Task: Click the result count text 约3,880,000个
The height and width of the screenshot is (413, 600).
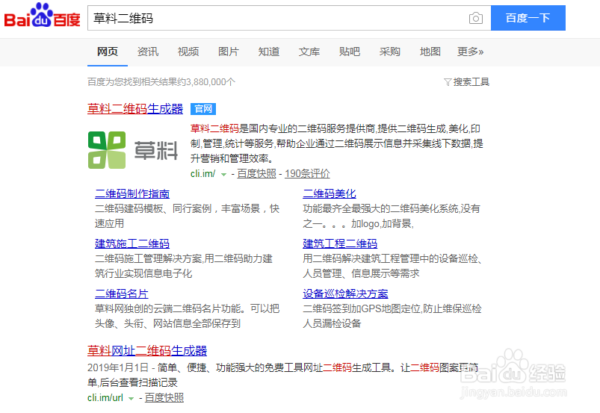Action: [206, 82]
